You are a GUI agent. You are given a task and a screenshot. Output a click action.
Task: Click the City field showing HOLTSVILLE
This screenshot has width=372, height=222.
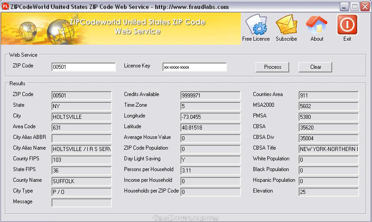coord(81,117)
